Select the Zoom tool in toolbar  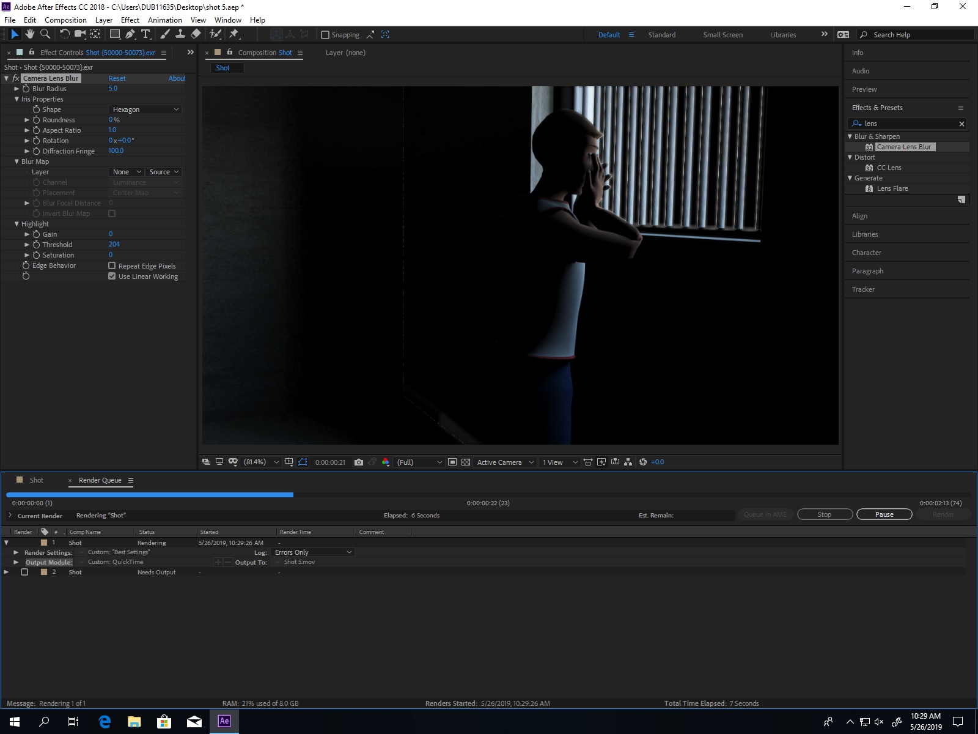pos(45,34)
